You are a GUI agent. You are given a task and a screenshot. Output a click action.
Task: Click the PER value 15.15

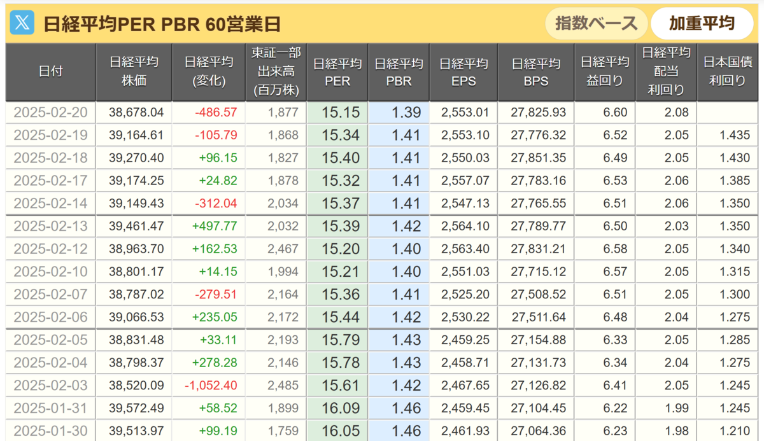coord(341,113)
